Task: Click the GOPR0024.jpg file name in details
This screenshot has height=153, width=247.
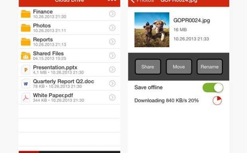Action: click(192, 21)
